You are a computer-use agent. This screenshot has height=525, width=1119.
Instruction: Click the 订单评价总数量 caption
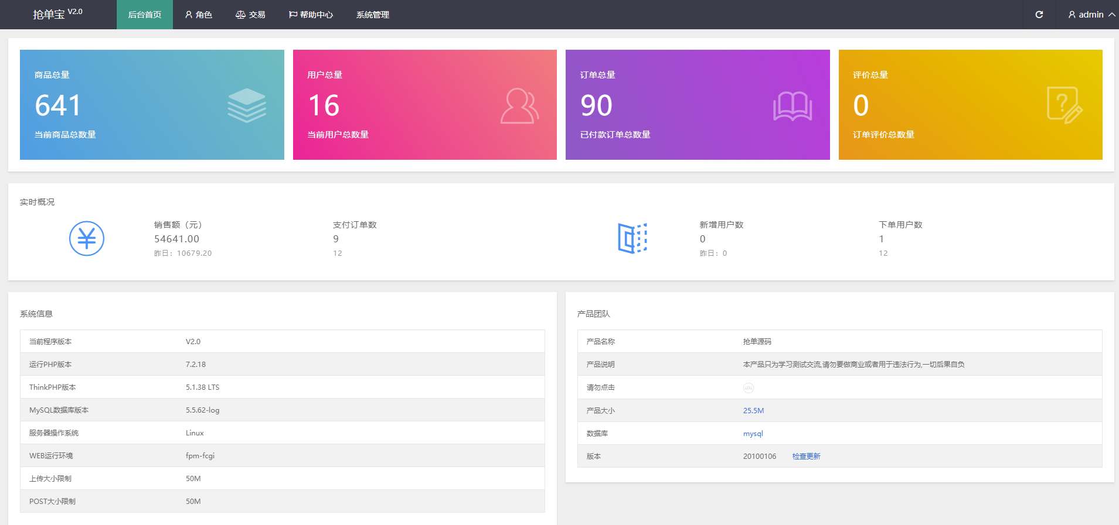[884, 135]
